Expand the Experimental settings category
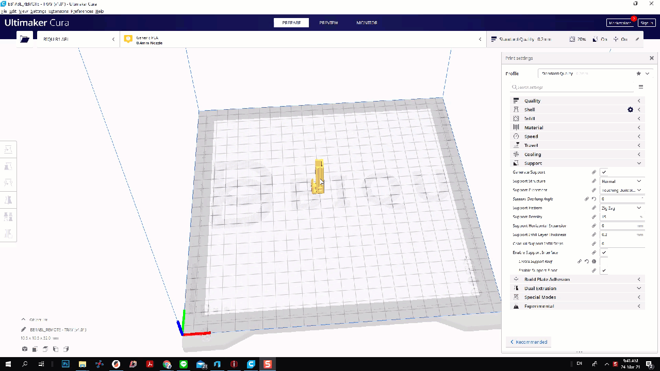This screenshot has height=371, width=660. (577, 306)
